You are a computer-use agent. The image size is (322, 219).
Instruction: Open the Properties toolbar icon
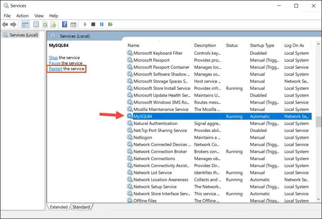pyautogui.click(x=36, y=25)
